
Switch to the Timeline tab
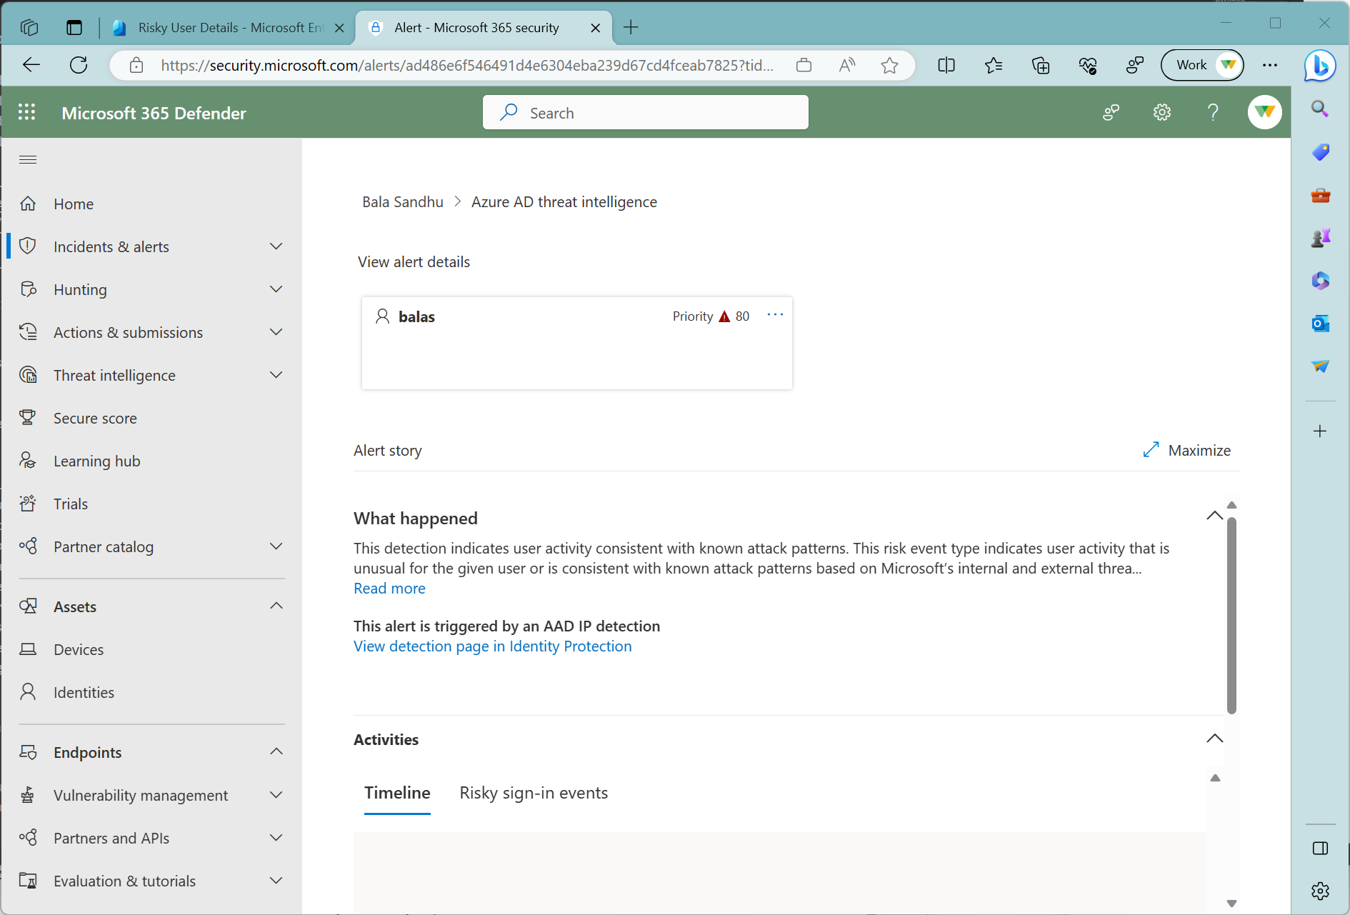pos(397,793)
